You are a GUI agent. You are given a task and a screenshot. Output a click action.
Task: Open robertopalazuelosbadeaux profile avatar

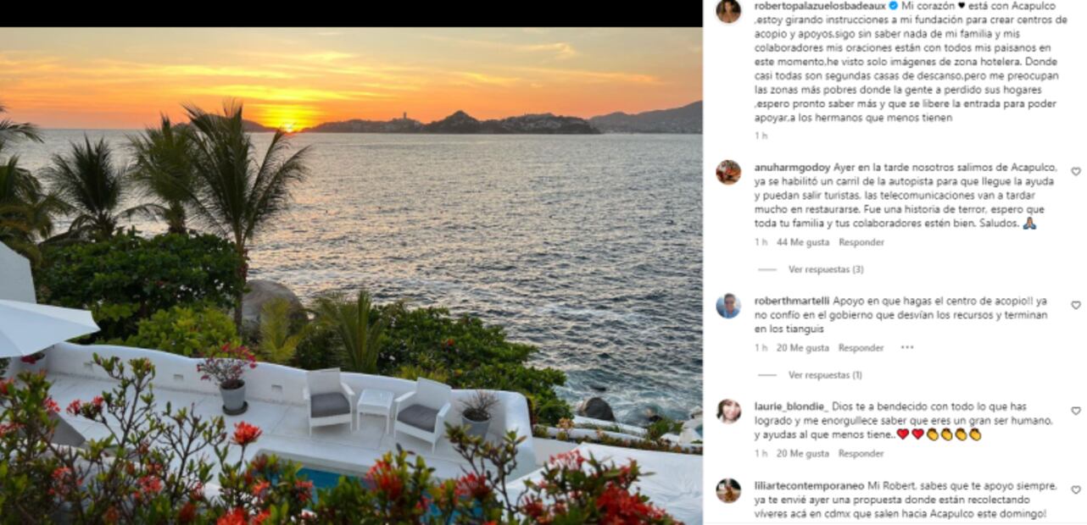(728, 11)
